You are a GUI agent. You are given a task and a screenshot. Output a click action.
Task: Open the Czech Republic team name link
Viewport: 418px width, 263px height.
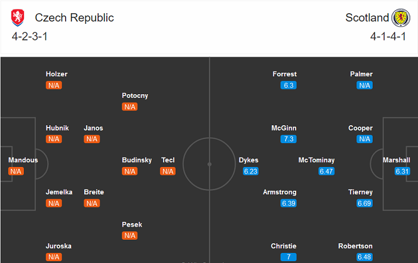pos(74,18)
